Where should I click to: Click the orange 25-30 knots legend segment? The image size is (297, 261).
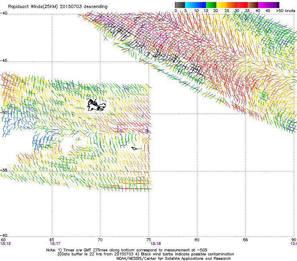[x=232, y=5]
